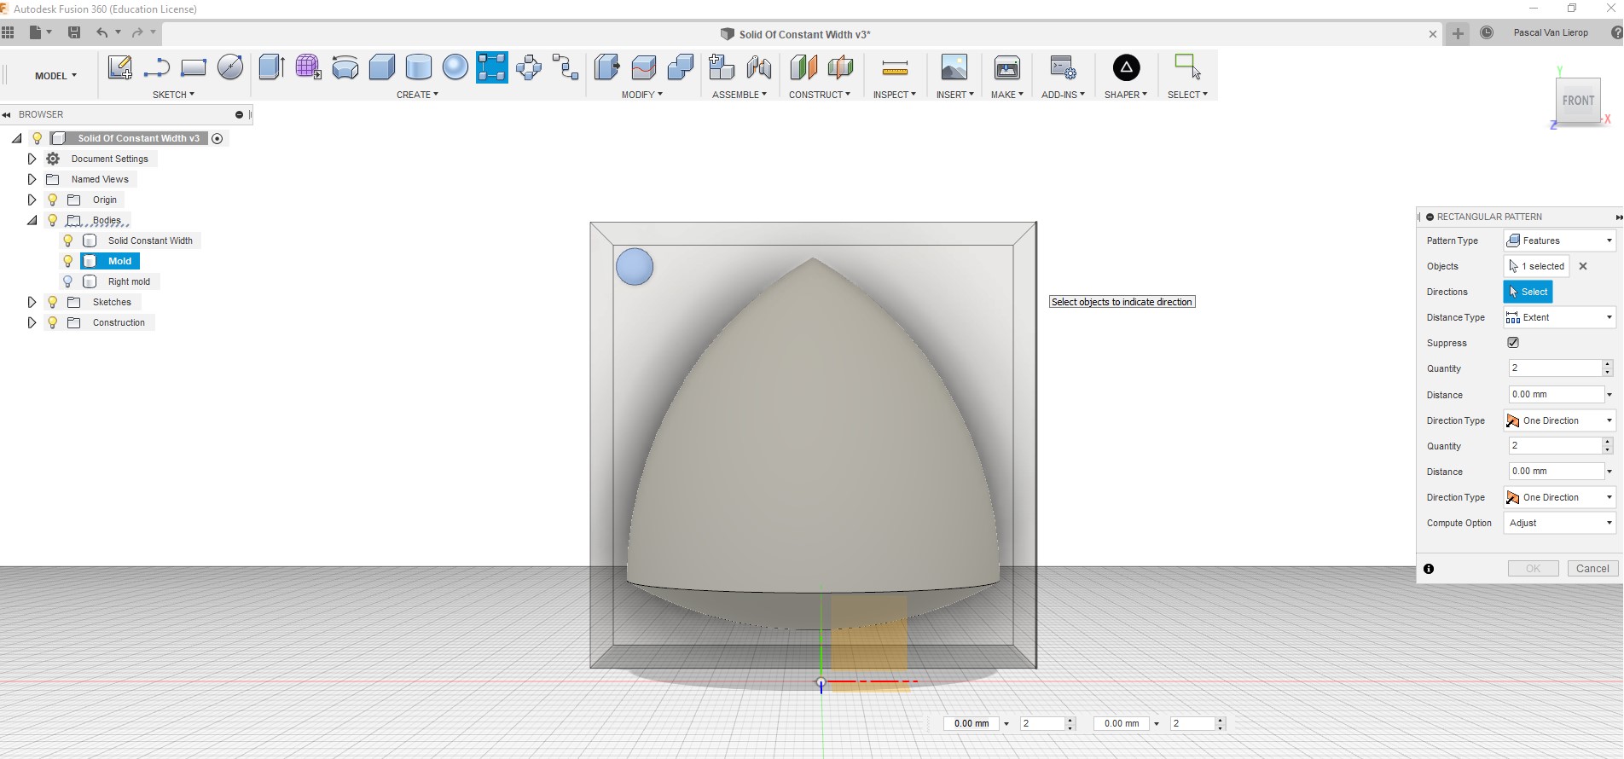Viewport: 1624px width, 759px height.
Task: Choose the Sphere creation tool
Action: [455, 67]
